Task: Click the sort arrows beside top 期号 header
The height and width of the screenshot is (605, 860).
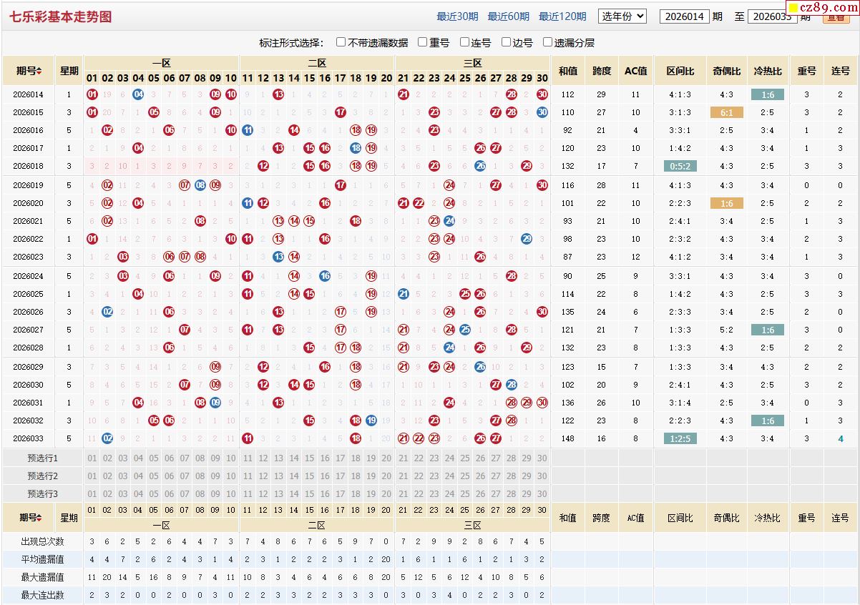Action: coord(39,71)
